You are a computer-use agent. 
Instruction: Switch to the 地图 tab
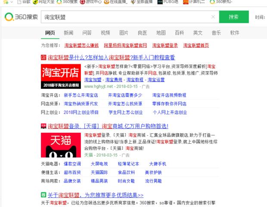point(161,33)
